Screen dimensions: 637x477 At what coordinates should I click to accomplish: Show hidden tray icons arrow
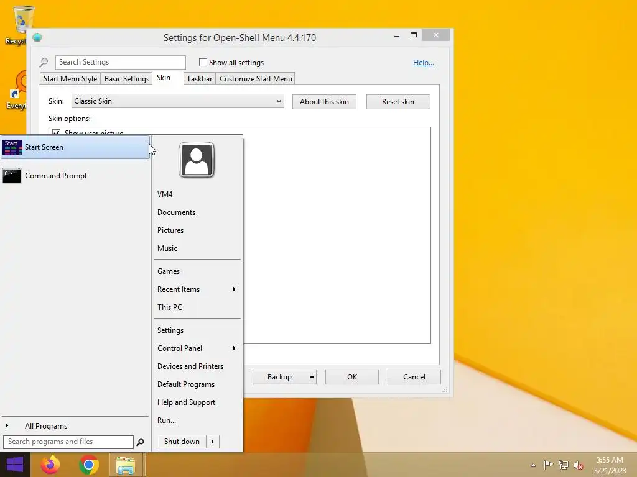(533, 465)
